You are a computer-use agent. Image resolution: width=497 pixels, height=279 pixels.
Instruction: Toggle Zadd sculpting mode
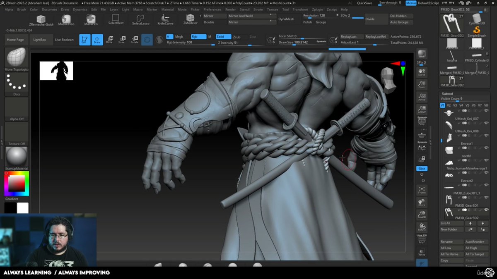pos(223,36)
